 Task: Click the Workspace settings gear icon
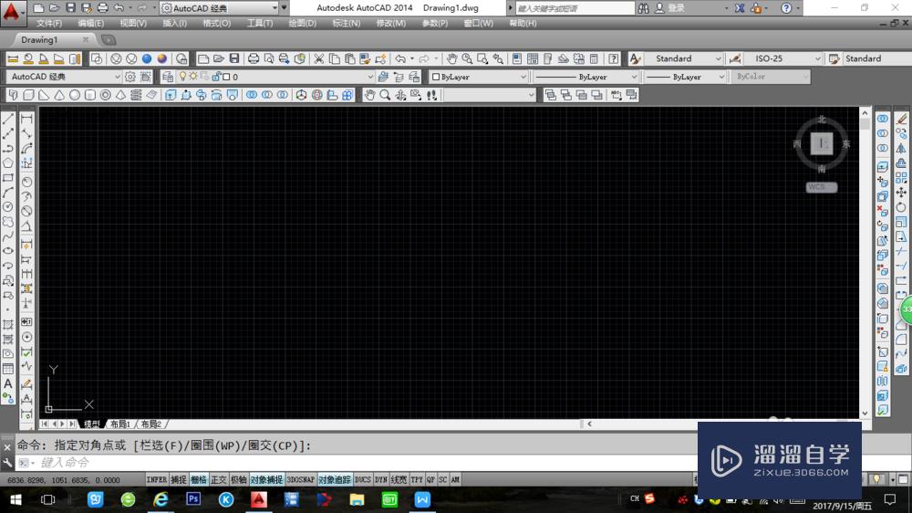(130, 77)
